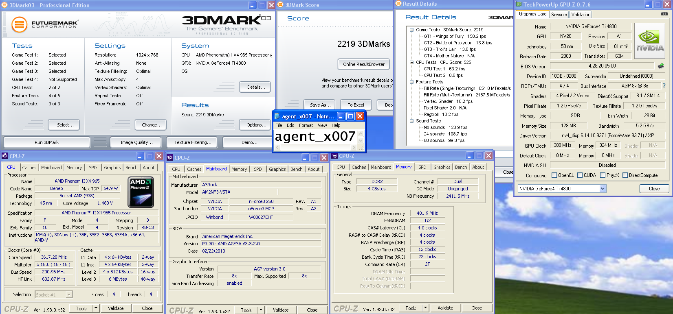
Task: Open GPU selector dropdown in GPU-Z
Action: click(x=603, y=189)
